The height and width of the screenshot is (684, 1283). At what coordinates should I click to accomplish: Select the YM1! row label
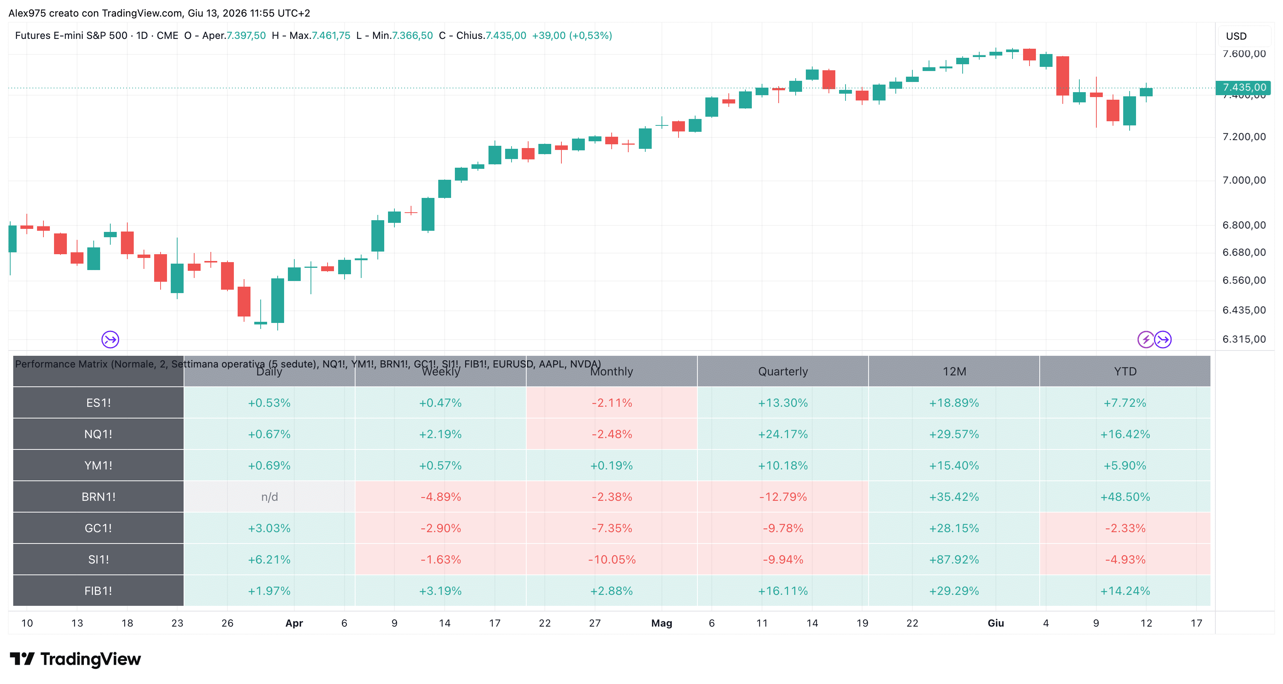98,465
